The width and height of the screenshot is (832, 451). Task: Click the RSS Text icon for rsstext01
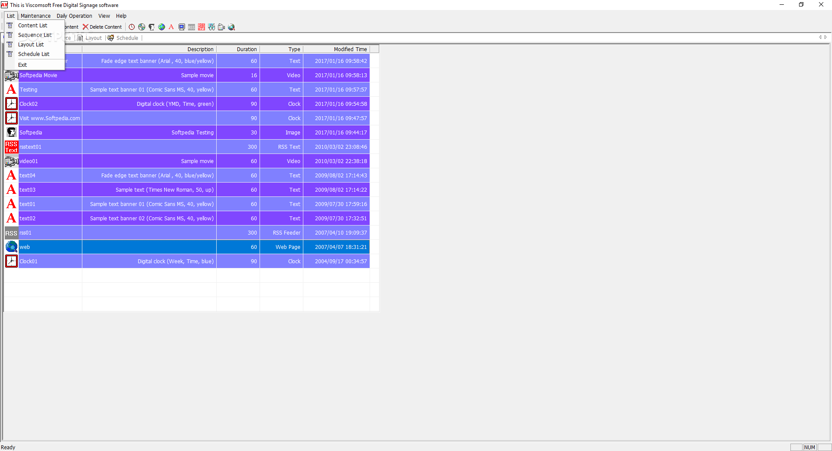pyautogui.click(x=11, y=147)
